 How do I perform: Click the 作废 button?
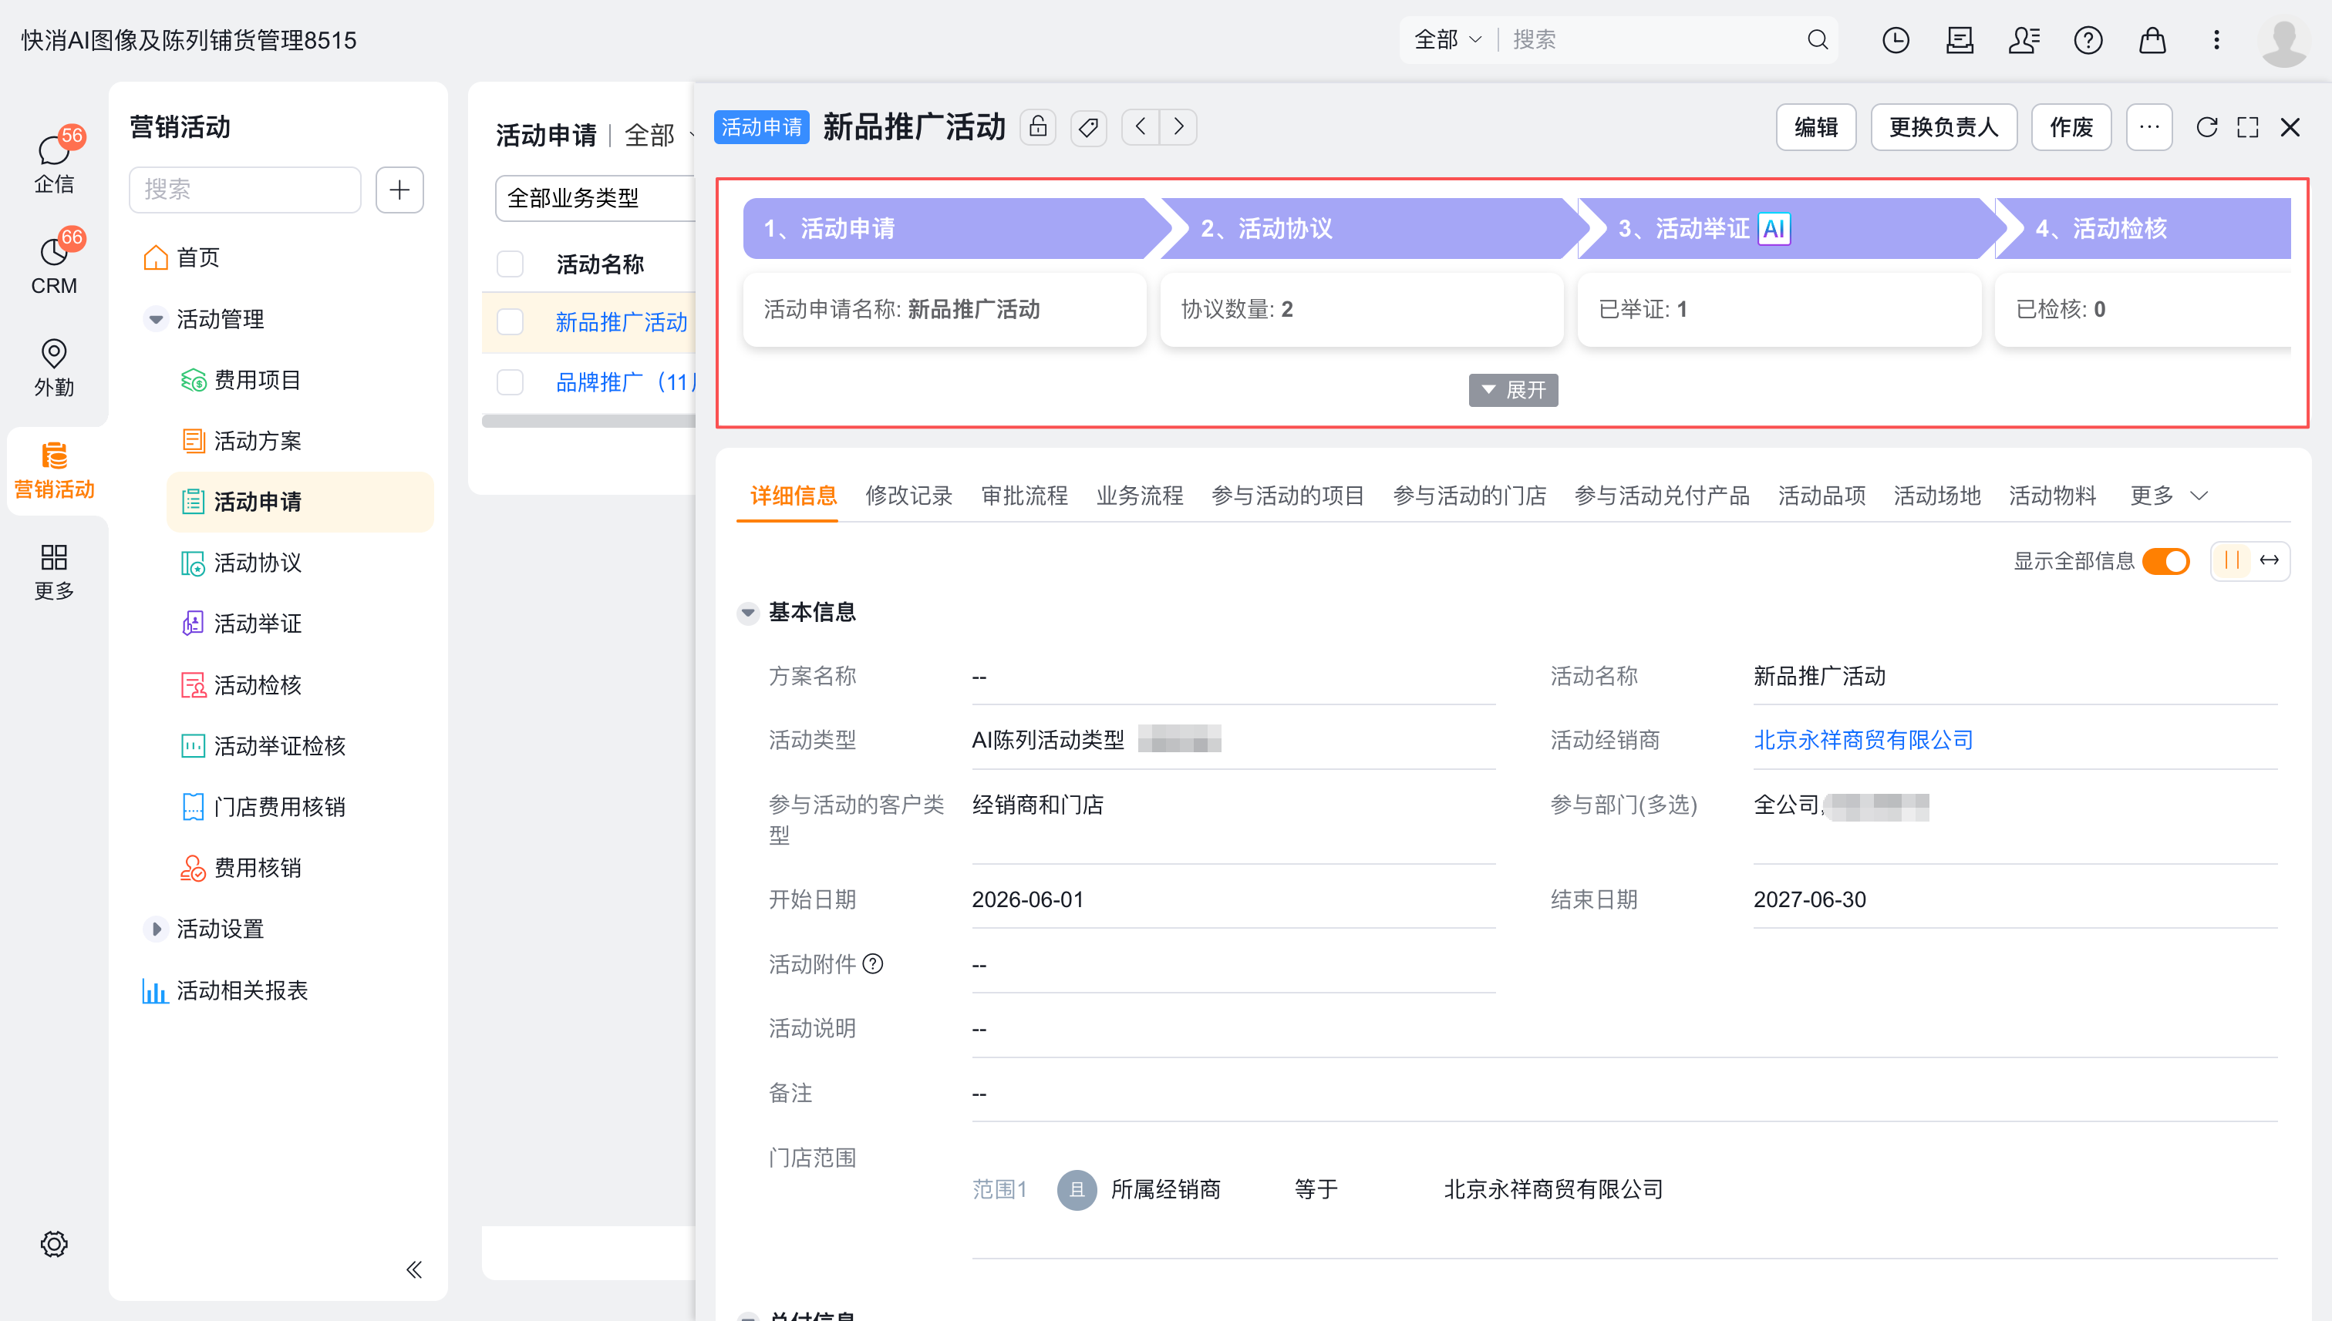[2071, 127]
